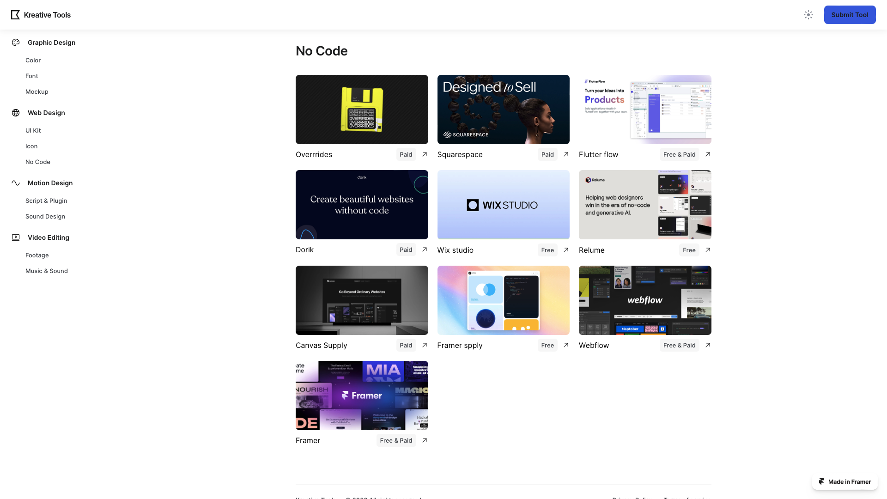This screenshot has height=499, width=887.
Task: Open the Graphic Design category
Action: pos(51,43)
